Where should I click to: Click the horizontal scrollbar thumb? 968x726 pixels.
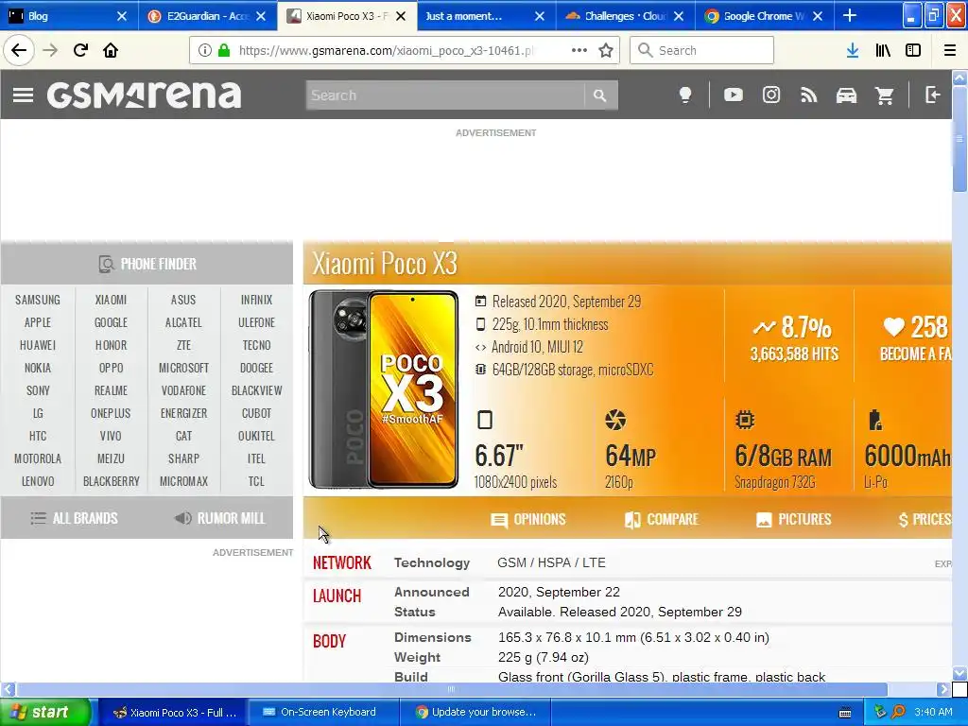(451, 689)
